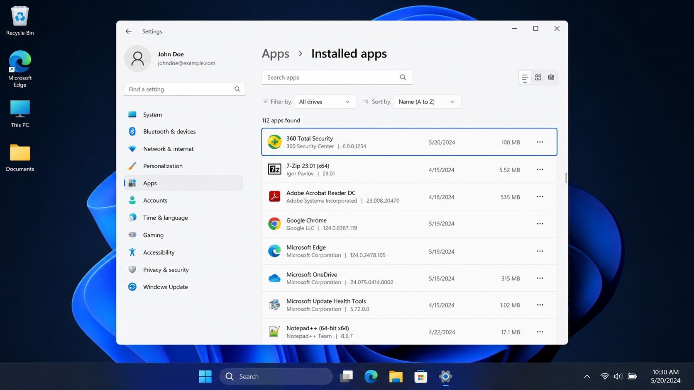Select Apps in the sidebar
Viewport: 694px width, 390px height.
pos(183,183)
